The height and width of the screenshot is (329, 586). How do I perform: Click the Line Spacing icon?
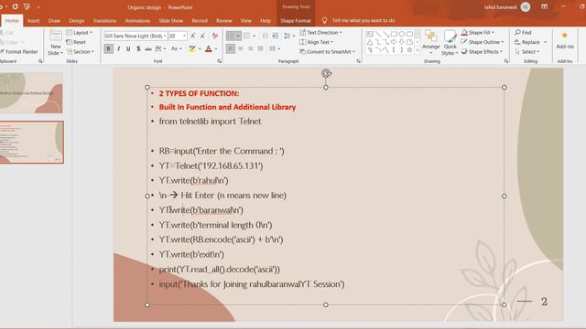[x=287, y=36]
